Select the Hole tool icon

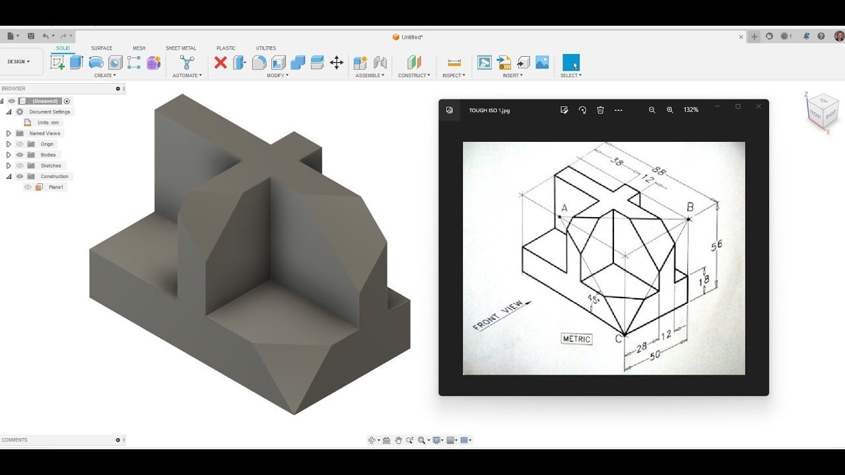tap(115, 63)
